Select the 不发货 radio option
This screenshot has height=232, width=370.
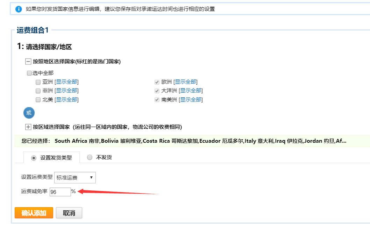pyautogui.click(x=90, y=157)
